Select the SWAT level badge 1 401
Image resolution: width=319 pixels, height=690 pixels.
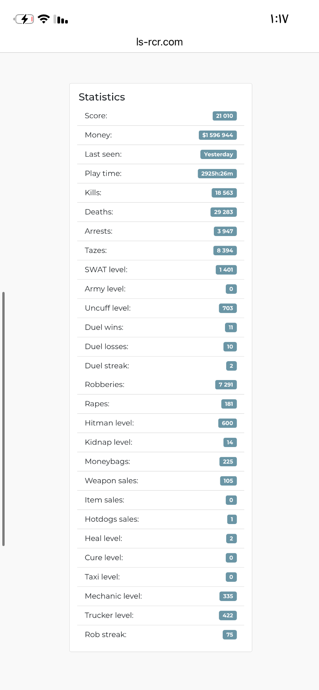226,270
